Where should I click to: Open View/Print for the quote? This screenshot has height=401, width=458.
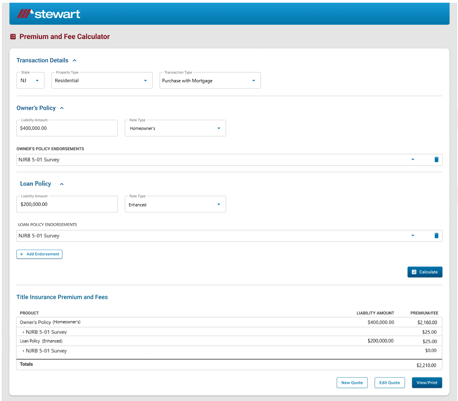coord(427,383)
